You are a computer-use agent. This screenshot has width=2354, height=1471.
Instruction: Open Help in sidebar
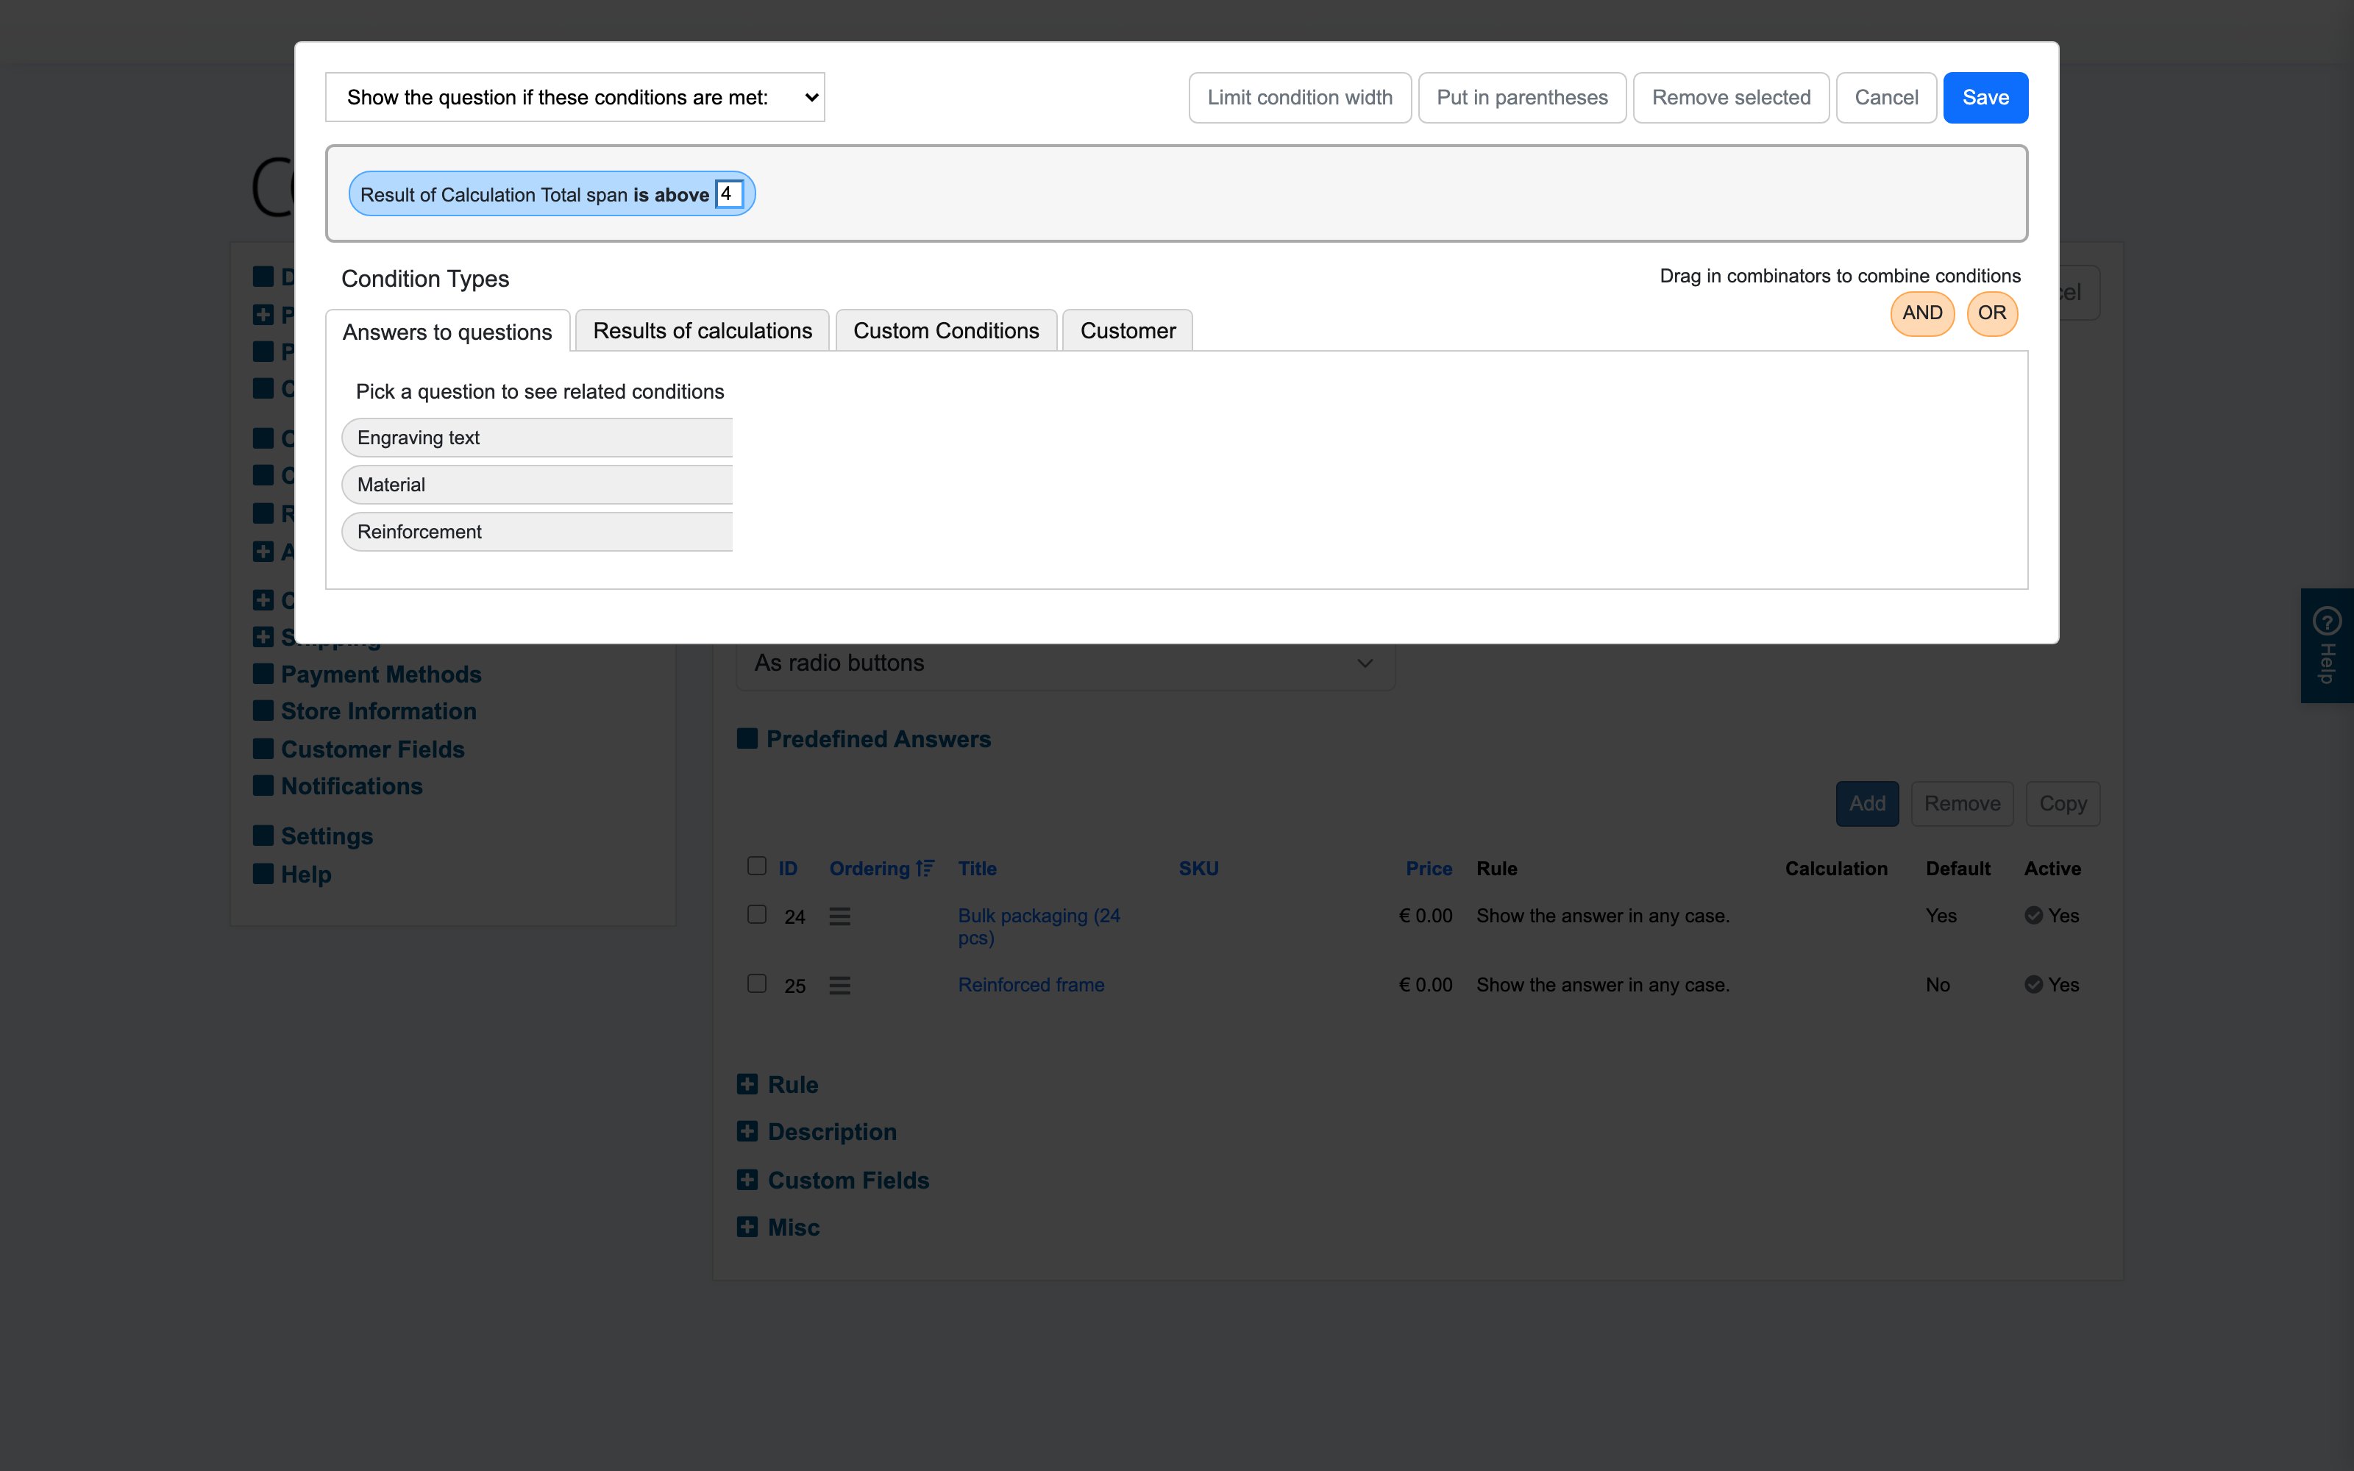(x=305, y=875)
